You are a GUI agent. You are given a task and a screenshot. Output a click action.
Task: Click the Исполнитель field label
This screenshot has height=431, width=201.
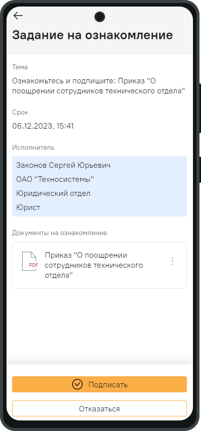pos(33,147)
